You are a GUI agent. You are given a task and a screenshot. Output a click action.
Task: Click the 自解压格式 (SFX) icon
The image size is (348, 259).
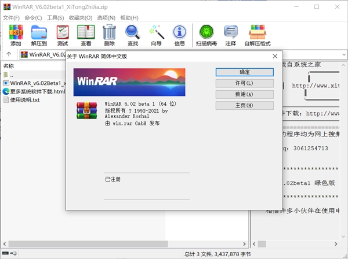point(258,35)
